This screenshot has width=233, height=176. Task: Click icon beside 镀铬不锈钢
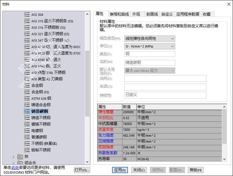pos(27,124)
